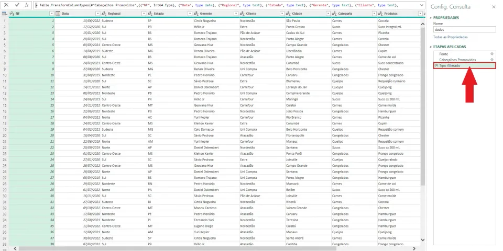The image size is (503, 251).
Task: Click the vertical scrollbar down arrow
Action: click(x=422, y=239)
